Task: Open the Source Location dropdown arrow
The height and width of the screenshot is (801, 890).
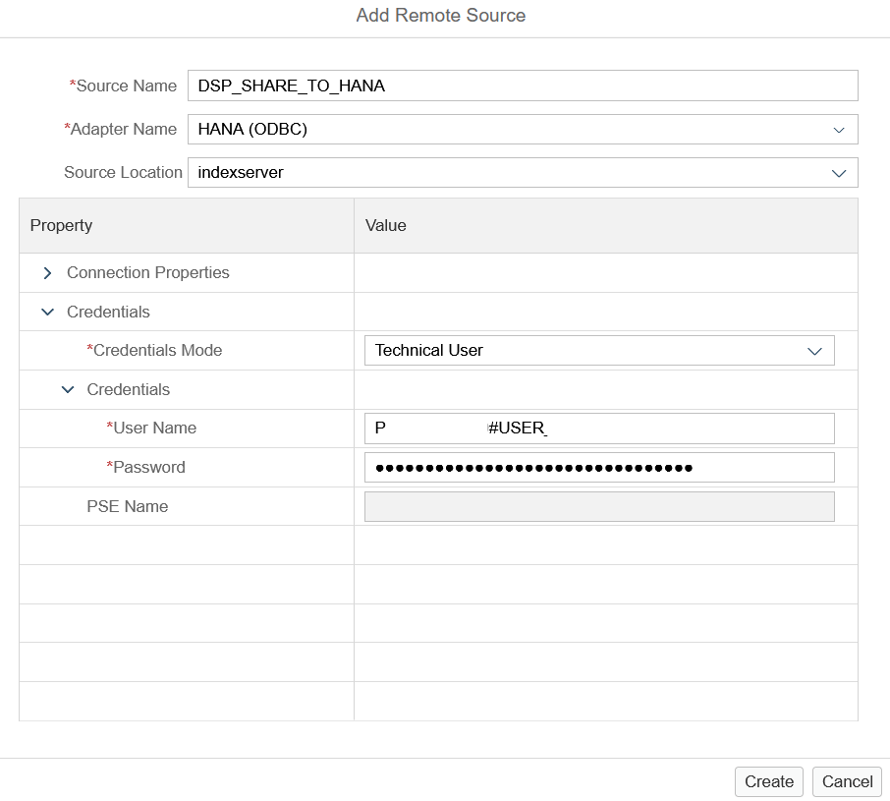Action: tap(839, 173)
